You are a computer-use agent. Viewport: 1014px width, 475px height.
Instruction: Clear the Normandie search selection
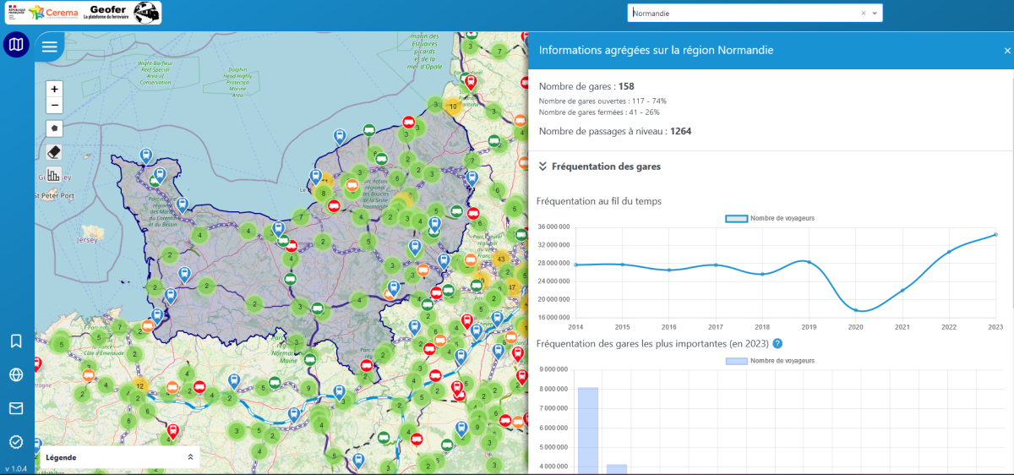coord(863,14)
